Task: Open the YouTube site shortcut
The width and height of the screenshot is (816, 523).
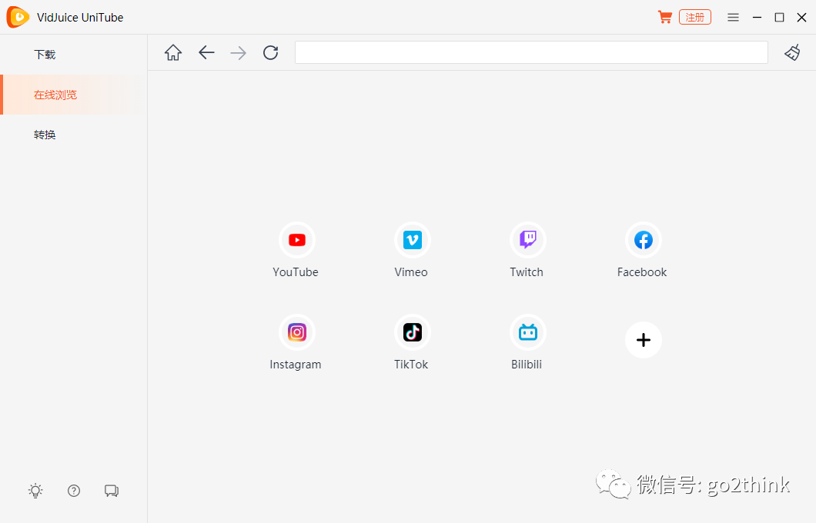Action: [296, 240]
